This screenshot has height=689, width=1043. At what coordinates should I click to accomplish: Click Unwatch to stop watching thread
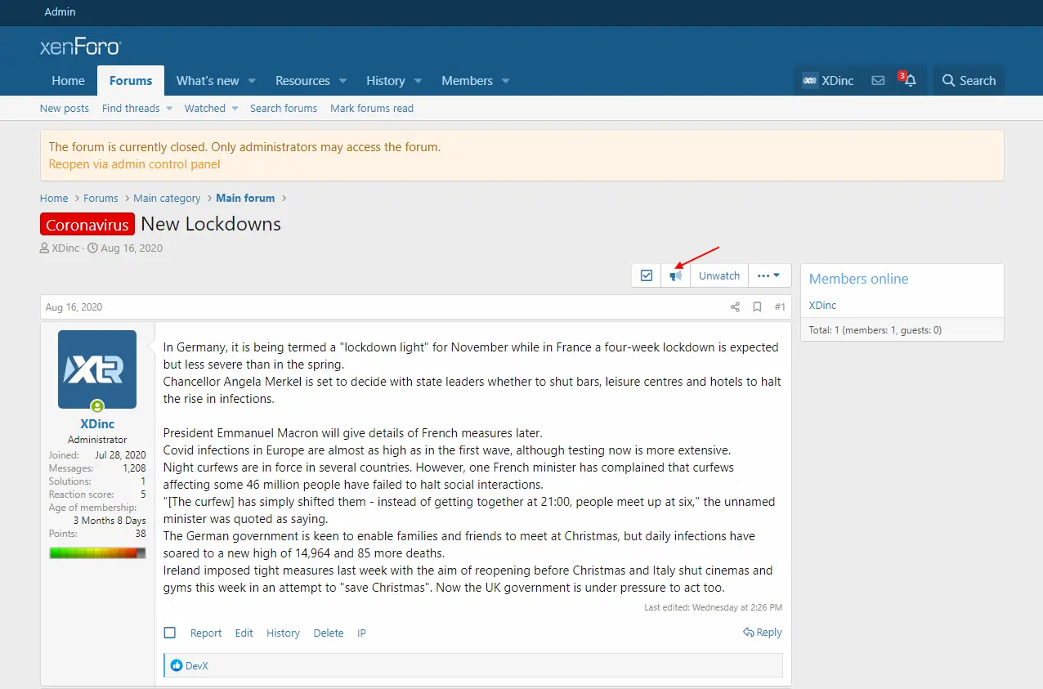[x=719, y=276]
